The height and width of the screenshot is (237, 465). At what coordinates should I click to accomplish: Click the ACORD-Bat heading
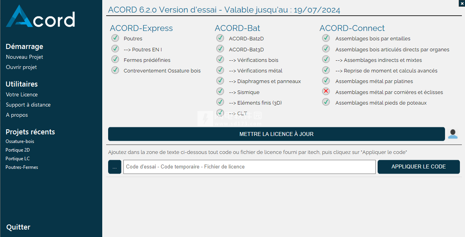237,28
